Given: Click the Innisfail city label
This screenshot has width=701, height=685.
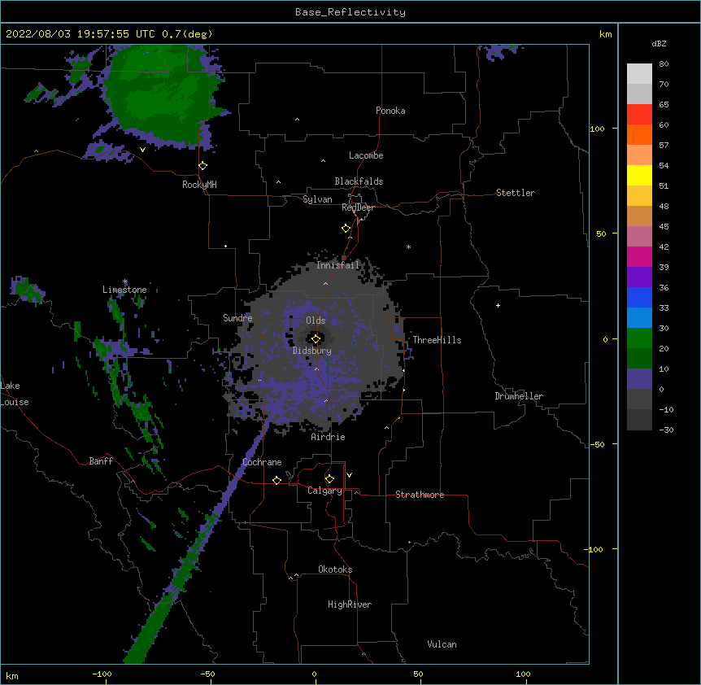Looking at the screenshot, I should [x=337, y=265].
